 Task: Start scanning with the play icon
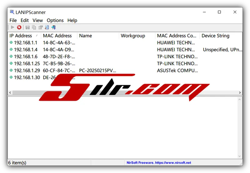coord(12,28)
